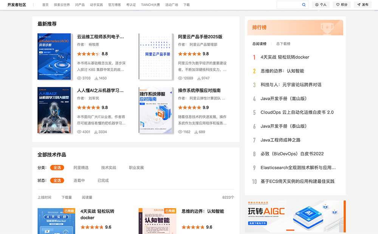The height and width of the screenshot is (234, 378).
Task: Click star rating of 云运维工程师 book
Action: click(x=88, y=54)
